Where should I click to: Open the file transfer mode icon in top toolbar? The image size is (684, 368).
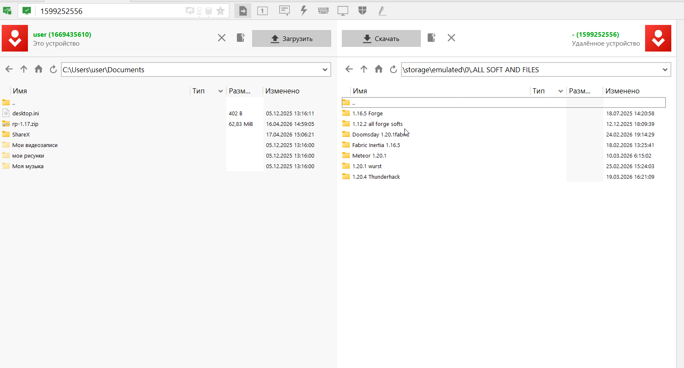coord(243,11)
